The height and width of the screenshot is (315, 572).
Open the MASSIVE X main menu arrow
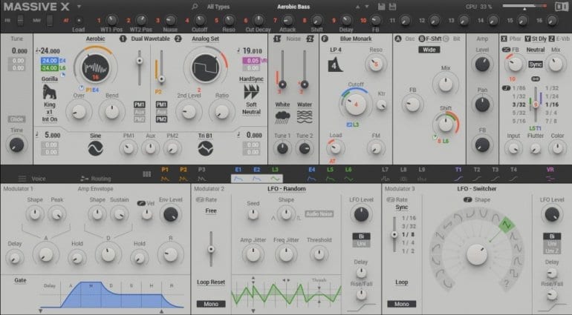[79, 7]
